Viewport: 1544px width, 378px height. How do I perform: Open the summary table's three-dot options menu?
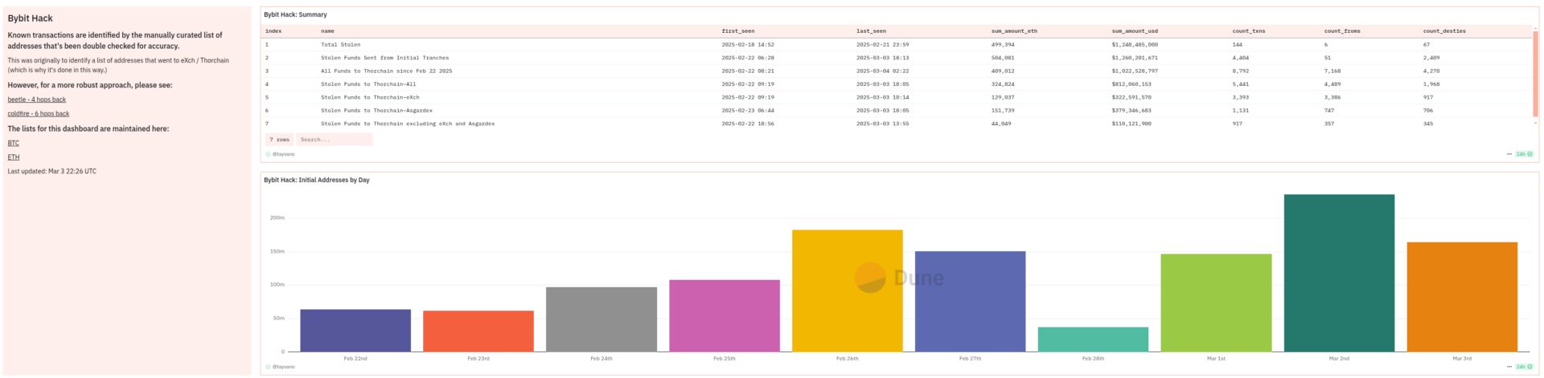tap(1509, 154)
